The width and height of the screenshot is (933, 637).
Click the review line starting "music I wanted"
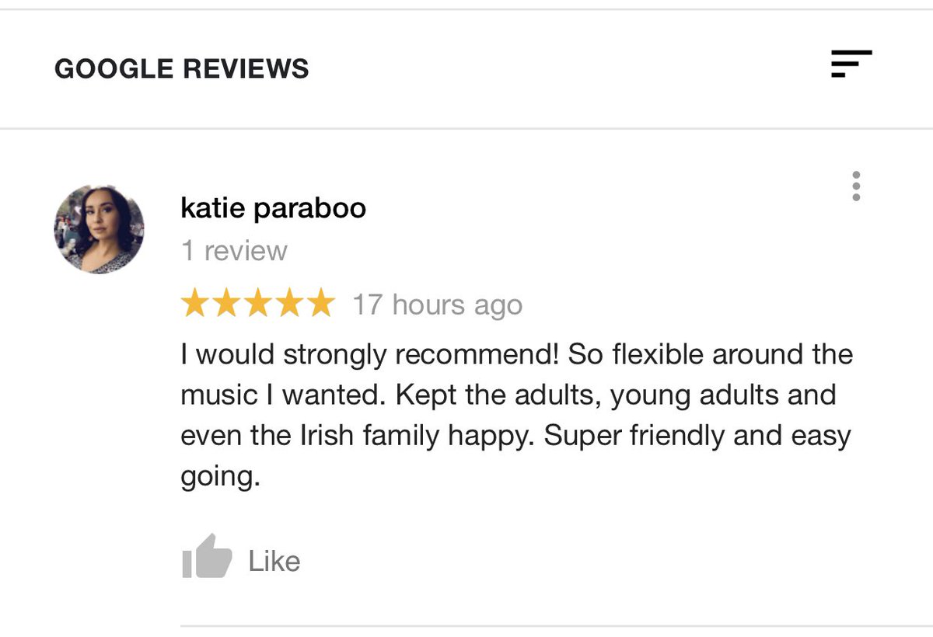(508, 395)
